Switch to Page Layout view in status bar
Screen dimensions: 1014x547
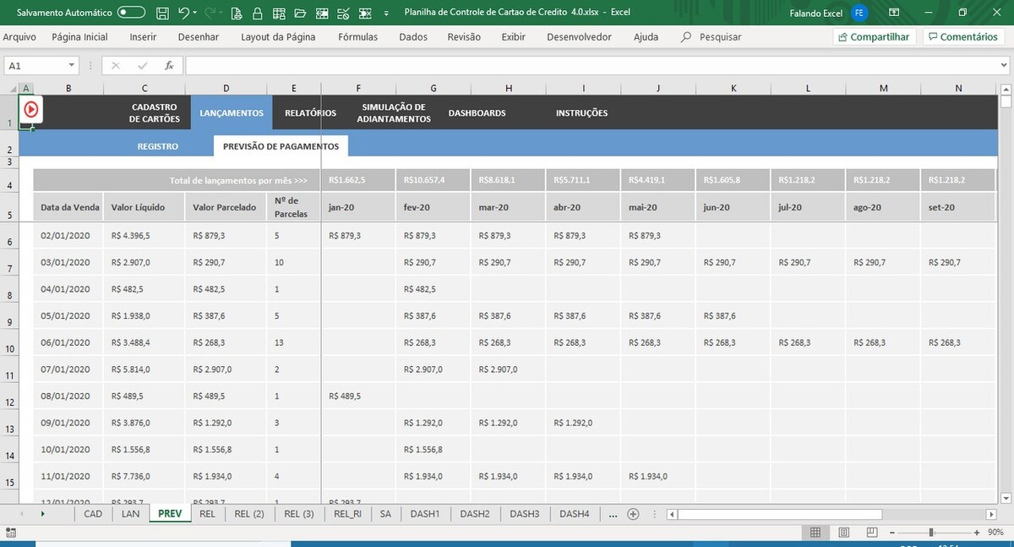tap(843, 533)
